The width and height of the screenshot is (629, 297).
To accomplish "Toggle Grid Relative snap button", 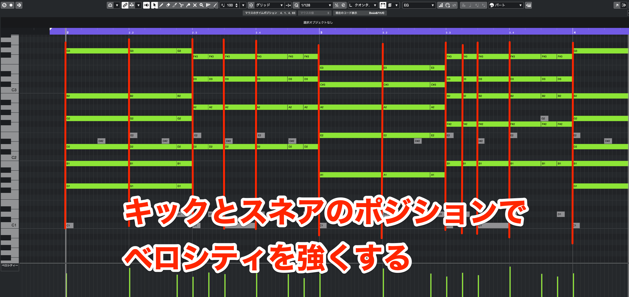I will pyautogui.click(x=288, y=5).
